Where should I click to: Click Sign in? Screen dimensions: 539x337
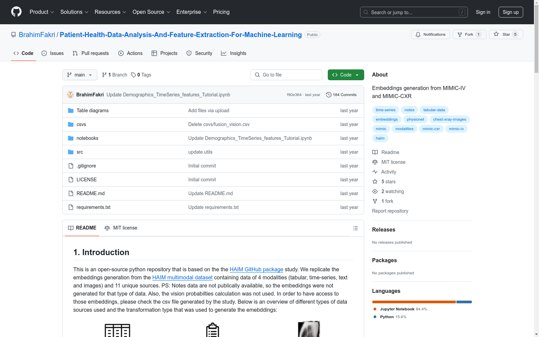(483, 12)
